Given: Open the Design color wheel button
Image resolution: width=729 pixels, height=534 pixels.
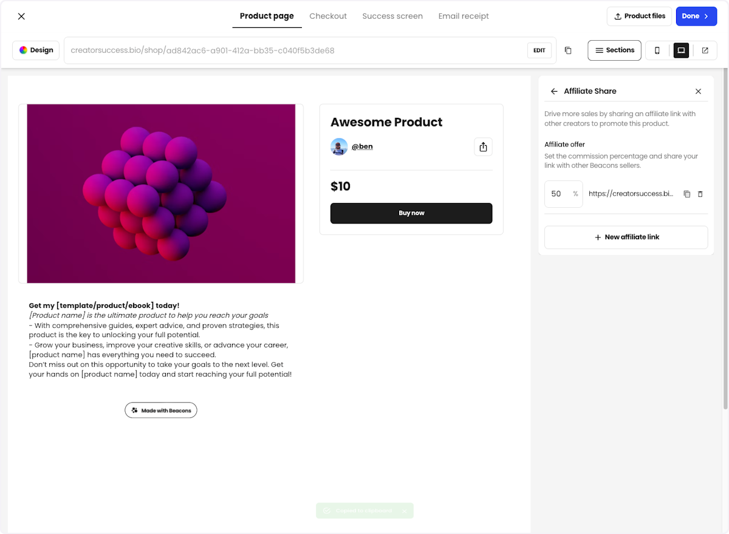Looking at the screenshot, I should click(36, 50).
